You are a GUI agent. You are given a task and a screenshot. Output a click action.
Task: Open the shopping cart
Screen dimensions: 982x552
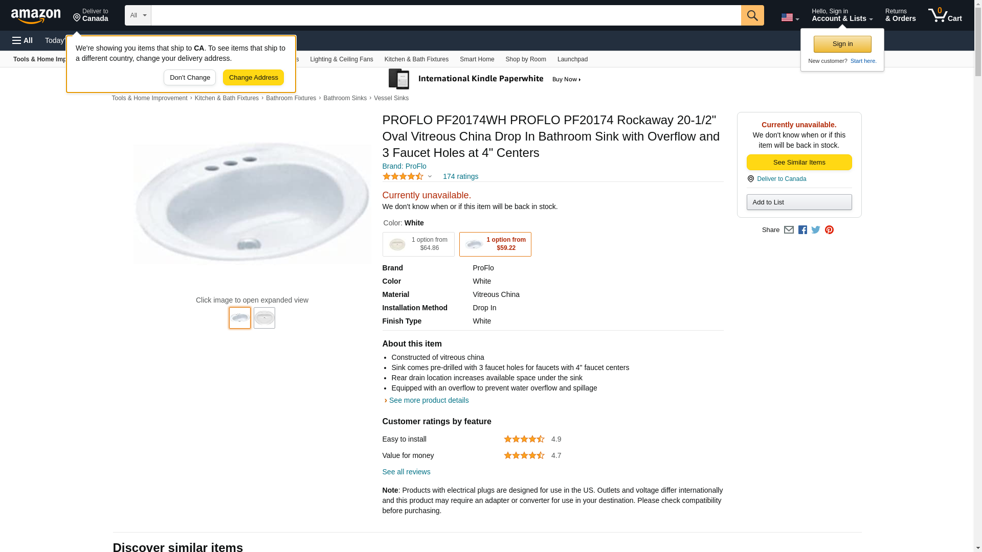(x=945, y=15)
